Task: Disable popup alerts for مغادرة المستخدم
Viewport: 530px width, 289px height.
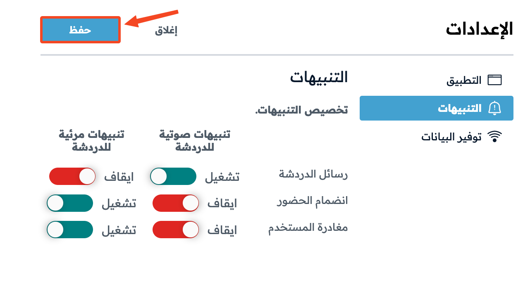Action: tap(70, 230)
